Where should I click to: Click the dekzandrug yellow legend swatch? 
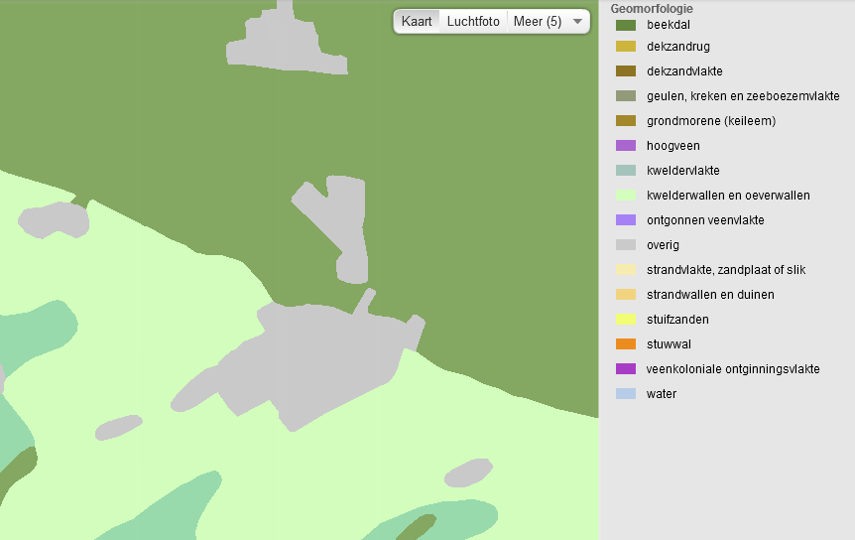625,47
